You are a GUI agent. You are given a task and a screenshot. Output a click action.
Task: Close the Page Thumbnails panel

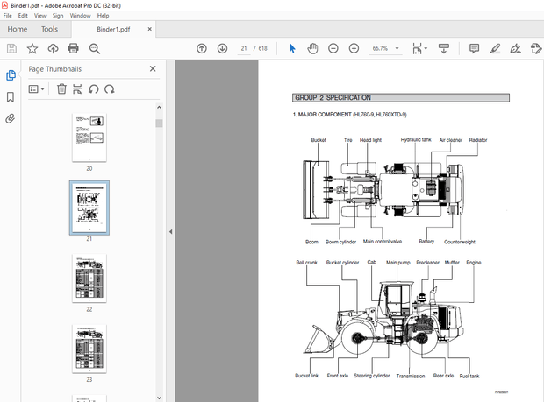coord(153,68)
